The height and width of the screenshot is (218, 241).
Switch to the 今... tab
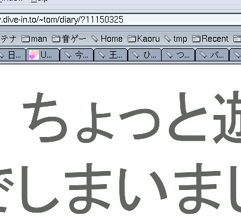pos(77,55)
